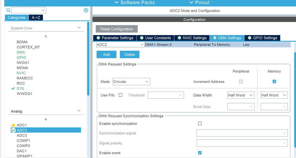Click the sort arrows under System Core
The image size is (296, 158).
click(x=46, y=37)
